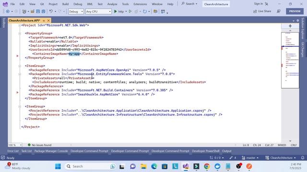Open the http launch profile dropdown arrow
The width and height of the screenshot is (307, 172).
coord(126,11)
